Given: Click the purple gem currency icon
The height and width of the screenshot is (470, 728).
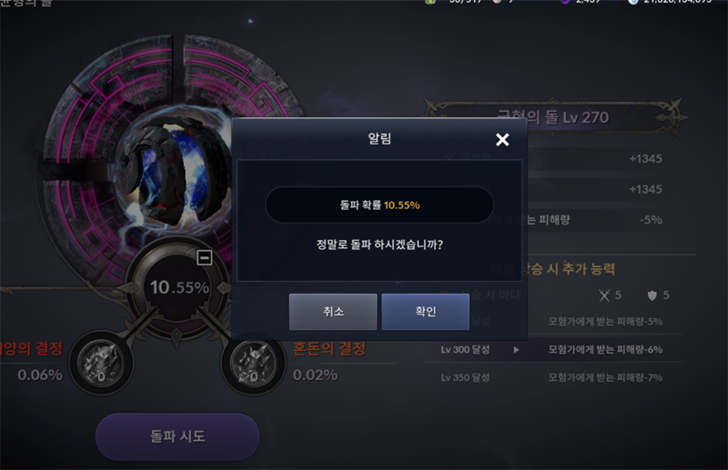Looking at the screenshot, I should [x=564, y=2].
